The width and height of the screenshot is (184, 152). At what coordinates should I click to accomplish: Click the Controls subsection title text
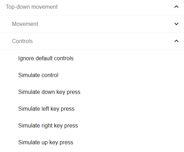point(22,41)
